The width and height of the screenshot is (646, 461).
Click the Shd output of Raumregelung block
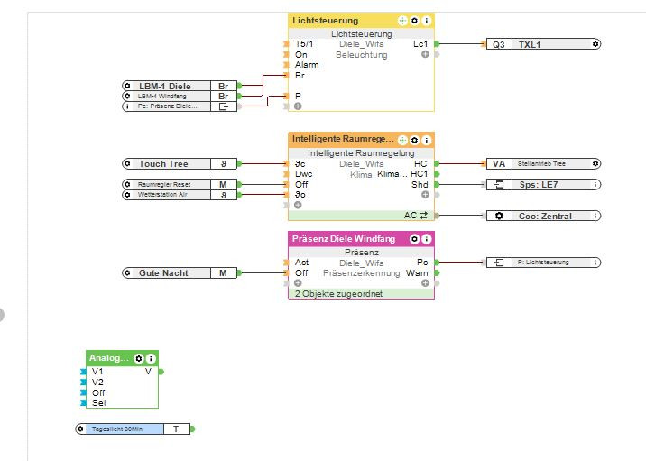click(x=420, y=185)
